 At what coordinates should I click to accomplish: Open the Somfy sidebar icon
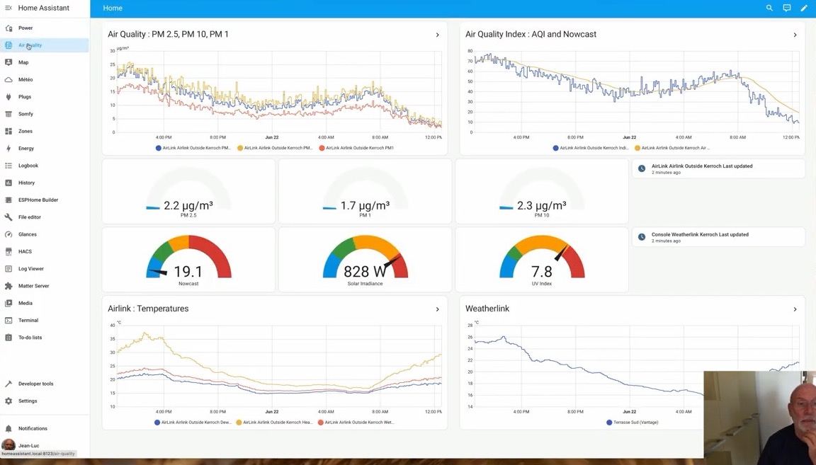click(x=8, y=114)
